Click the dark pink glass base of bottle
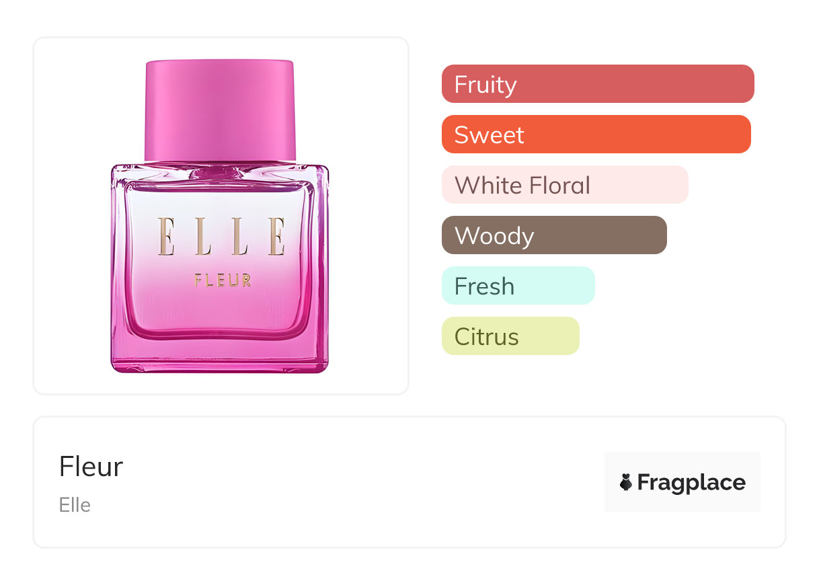The image size is (819, 581). point(219,356)
